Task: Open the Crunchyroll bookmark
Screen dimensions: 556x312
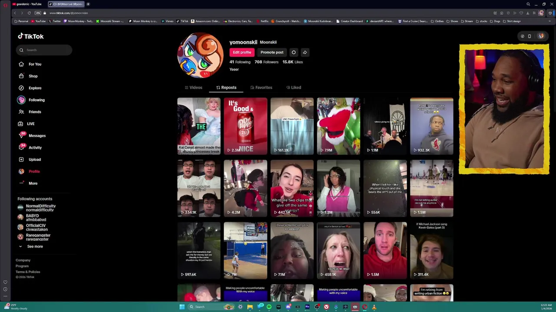Action: click(x=287, y=21)
